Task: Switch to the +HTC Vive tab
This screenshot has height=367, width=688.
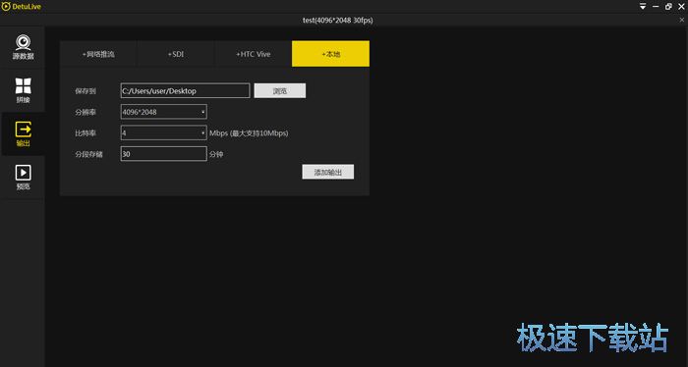Action: (x=254, y=54)
